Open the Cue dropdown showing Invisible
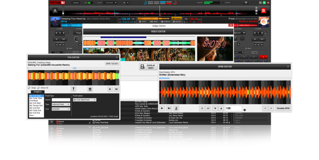Viewport: 319px width, 160px height. (61, 109)
